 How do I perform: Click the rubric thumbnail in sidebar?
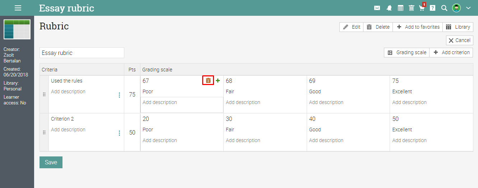point(17,29)
